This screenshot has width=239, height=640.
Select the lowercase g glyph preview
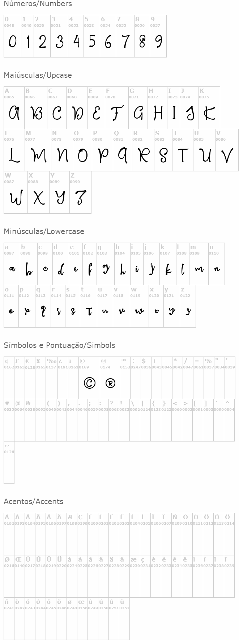click(x=106, y=269)
